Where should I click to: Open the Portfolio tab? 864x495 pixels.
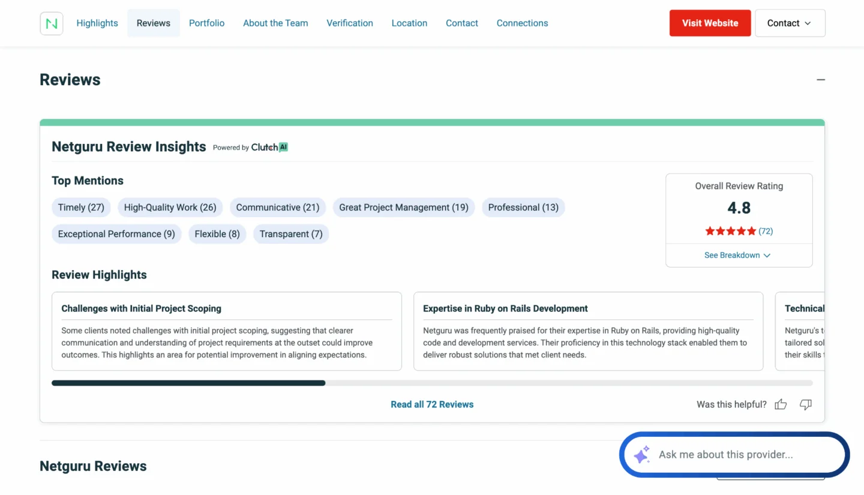point(206,23)
